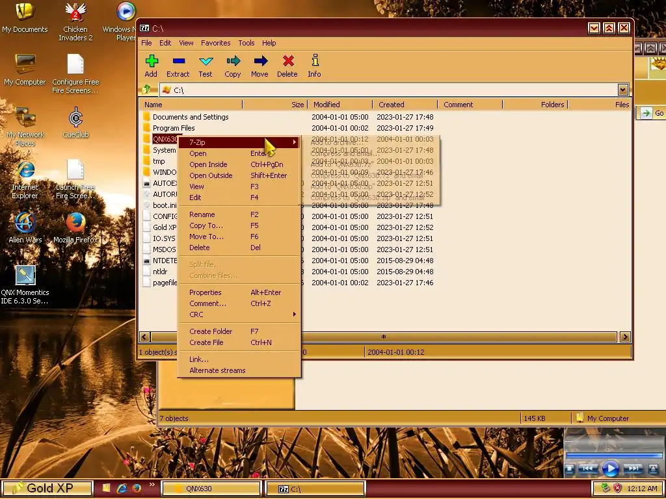Image resolution: width=666 pixels, height=499 pixels.
Task: Sort by the Created column header
Action: point(405,105)
